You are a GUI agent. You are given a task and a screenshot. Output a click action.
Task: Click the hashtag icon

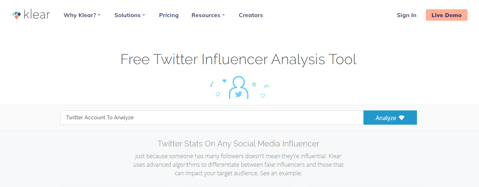254,84
